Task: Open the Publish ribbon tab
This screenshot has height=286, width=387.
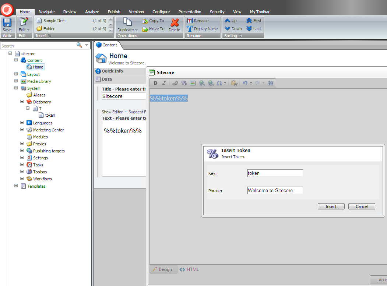Action: 114,12
